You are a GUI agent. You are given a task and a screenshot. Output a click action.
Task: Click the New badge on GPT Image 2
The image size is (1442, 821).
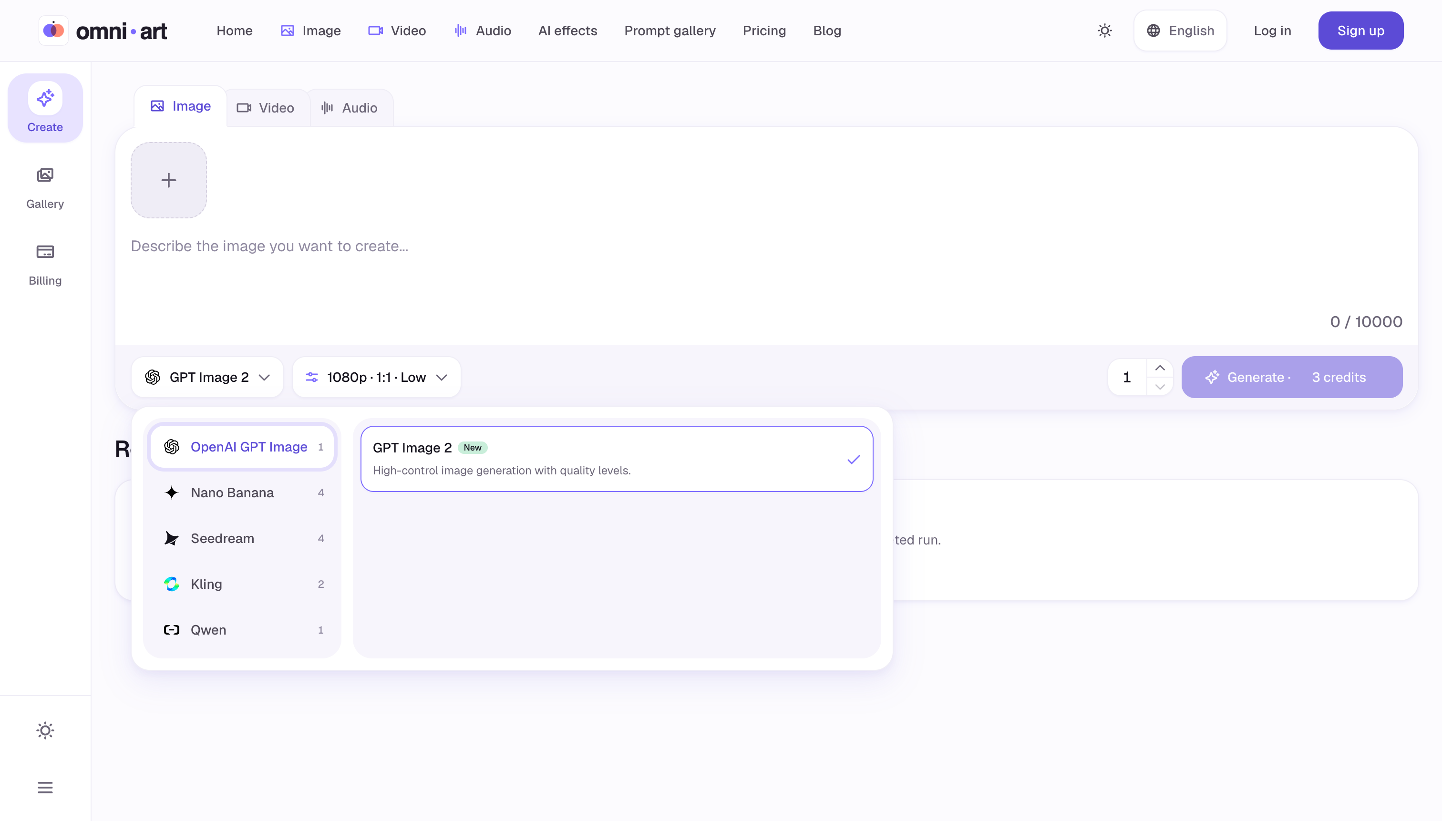click(473, 448)
